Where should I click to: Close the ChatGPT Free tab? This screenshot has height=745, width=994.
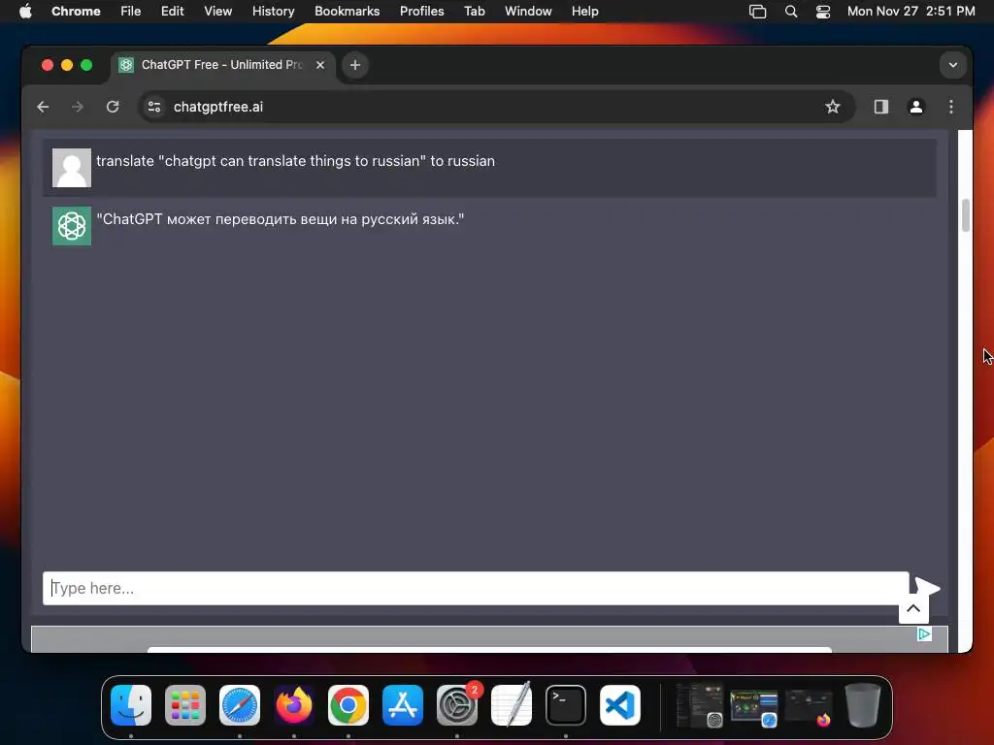320,65
